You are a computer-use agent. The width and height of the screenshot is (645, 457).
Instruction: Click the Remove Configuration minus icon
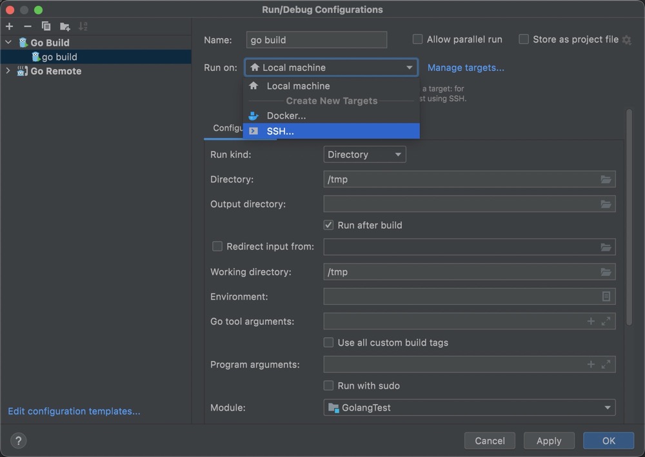27,26
